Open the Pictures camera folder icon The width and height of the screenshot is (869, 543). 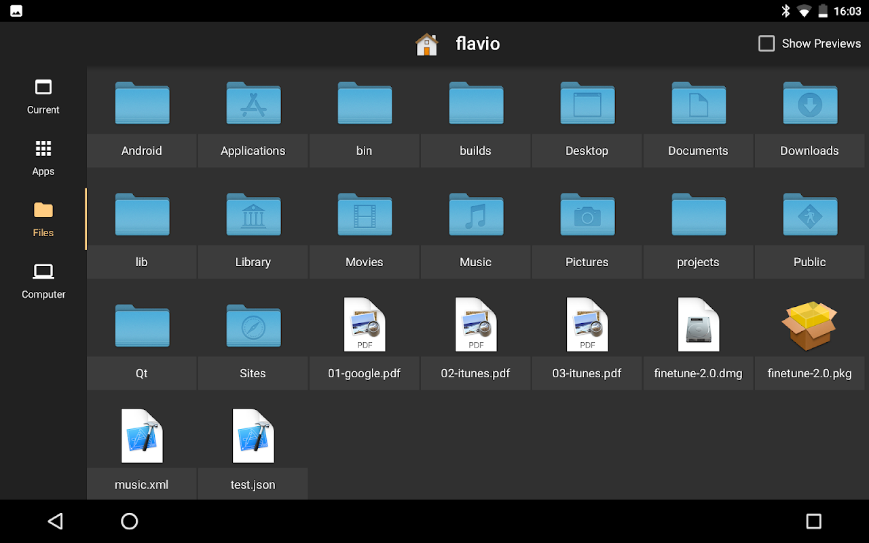587,214
